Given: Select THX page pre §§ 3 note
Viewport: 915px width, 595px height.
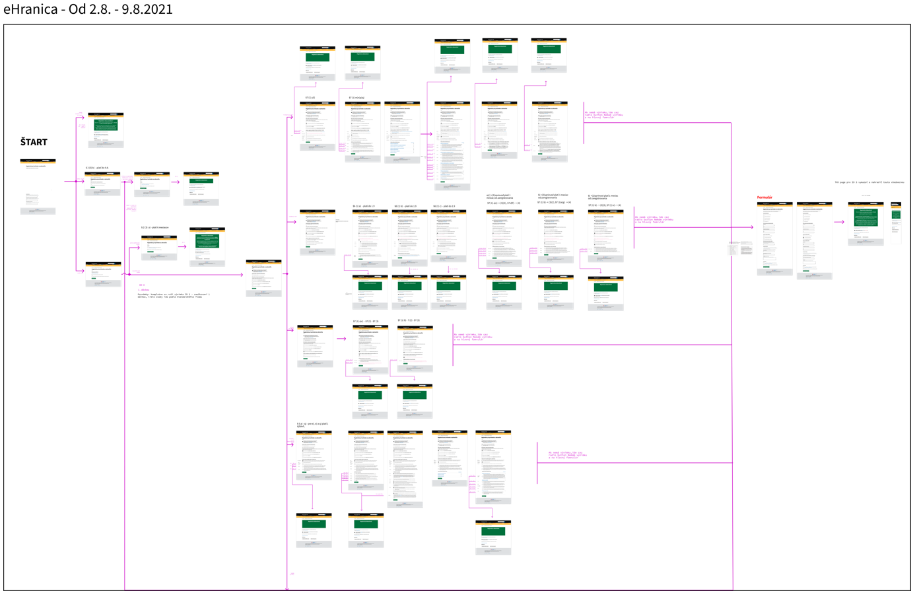Looking at the screenshot, I should point(869,182).
